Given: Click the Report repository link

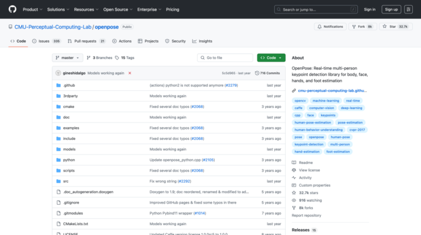Looking at the screenshot, I should pos(306,215).
